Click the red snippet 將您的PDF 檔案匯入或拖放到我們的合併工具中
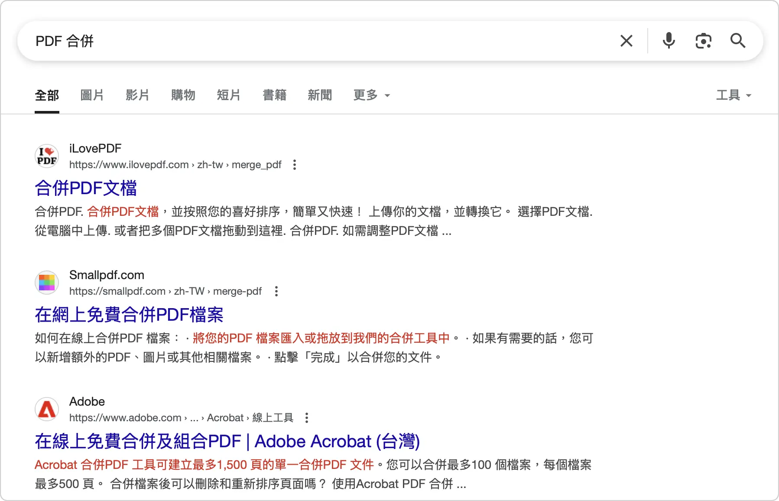 [321, 338]
